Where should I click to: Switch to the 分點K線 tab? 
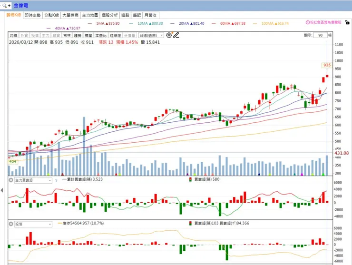pyautogui.click(x=51, y=15)
